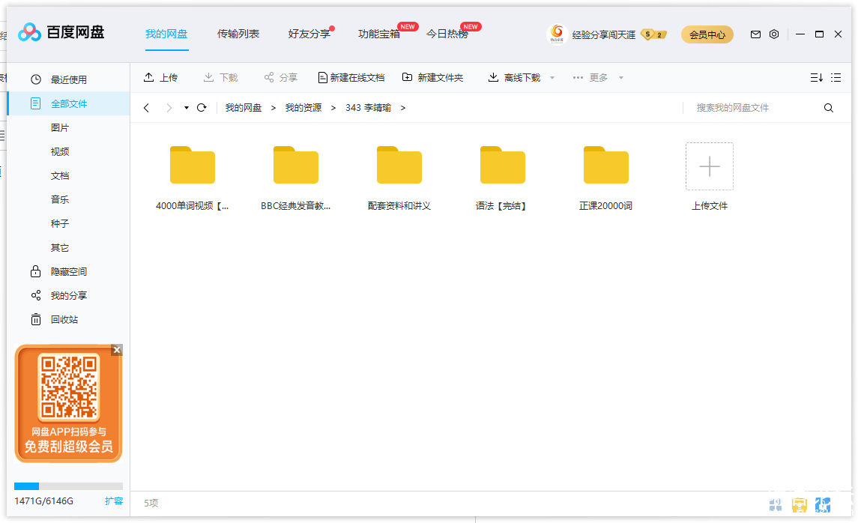
Task: Toggle the list view mode icon
Action: 836,78
